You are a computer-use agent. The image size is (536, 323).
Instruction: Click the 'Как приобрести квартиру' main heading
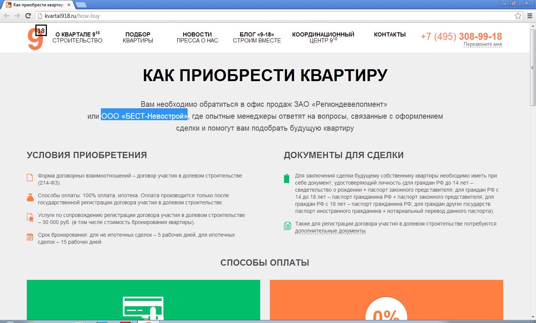click(x=265, y=75)
